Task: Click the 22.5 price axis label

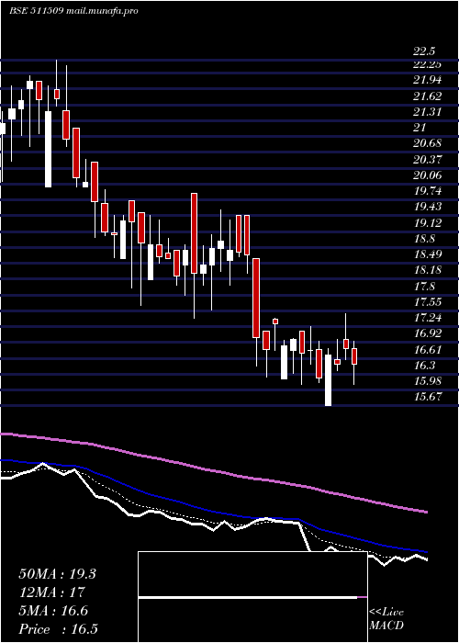Action: [424, 51]
